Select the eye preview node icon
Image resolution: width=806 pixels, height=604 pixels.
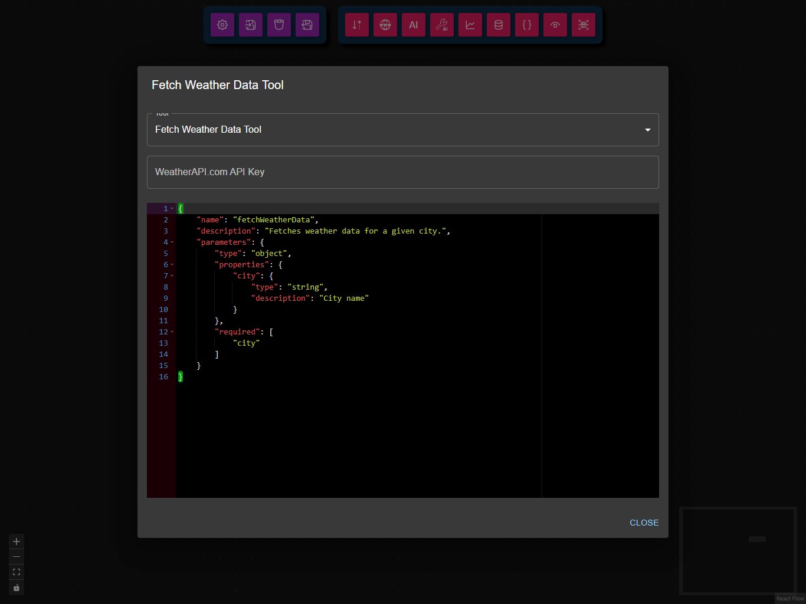click(555, 25)
